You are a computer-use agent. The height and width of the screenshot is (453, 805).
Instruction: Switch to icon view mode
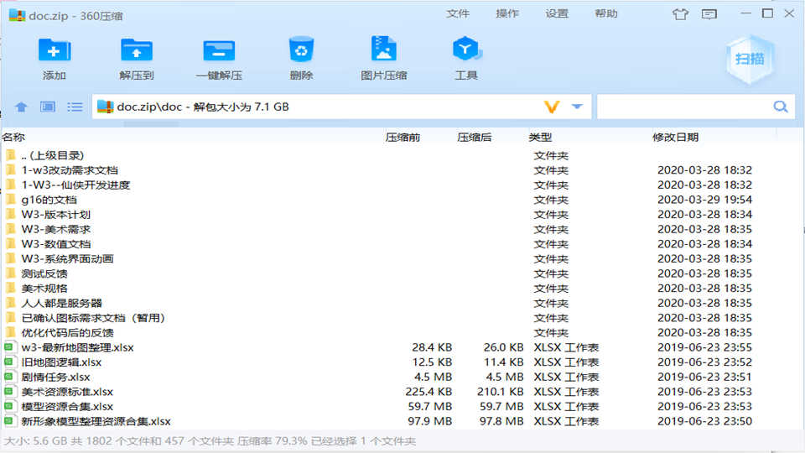48,107
